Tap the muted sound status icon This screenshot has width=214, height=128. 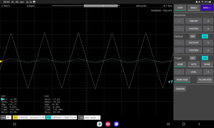point(199,2)
